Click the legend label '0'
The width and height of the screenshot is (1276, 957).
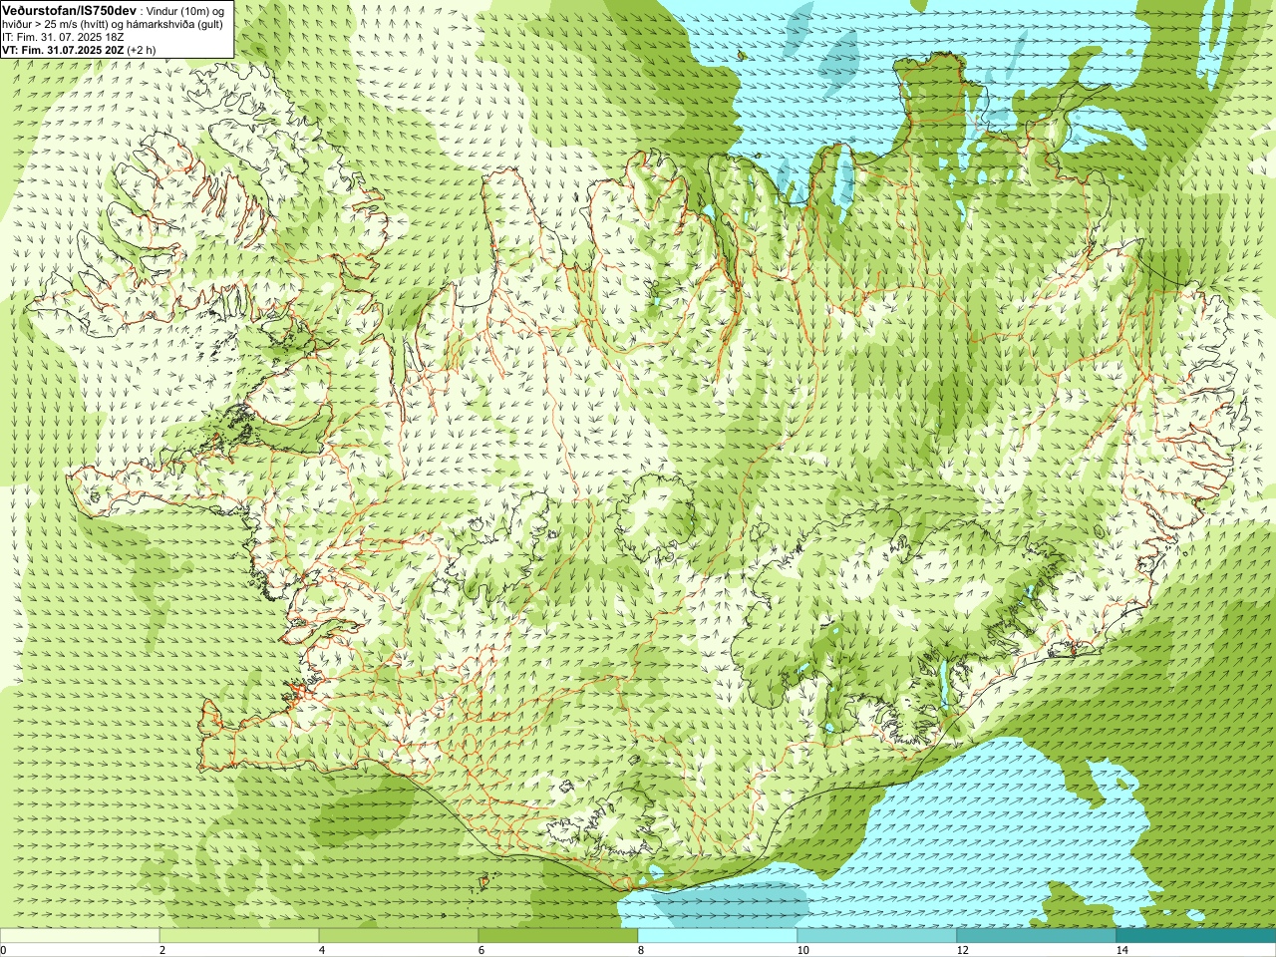[4, 950]
